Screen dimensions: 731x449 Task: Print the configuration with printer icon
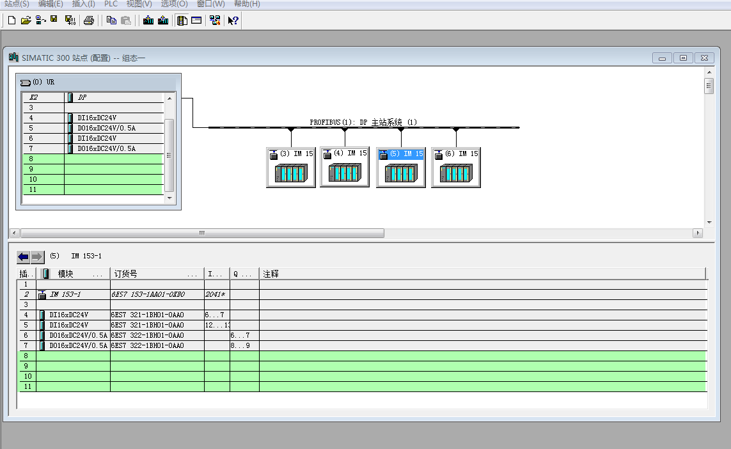89,20
